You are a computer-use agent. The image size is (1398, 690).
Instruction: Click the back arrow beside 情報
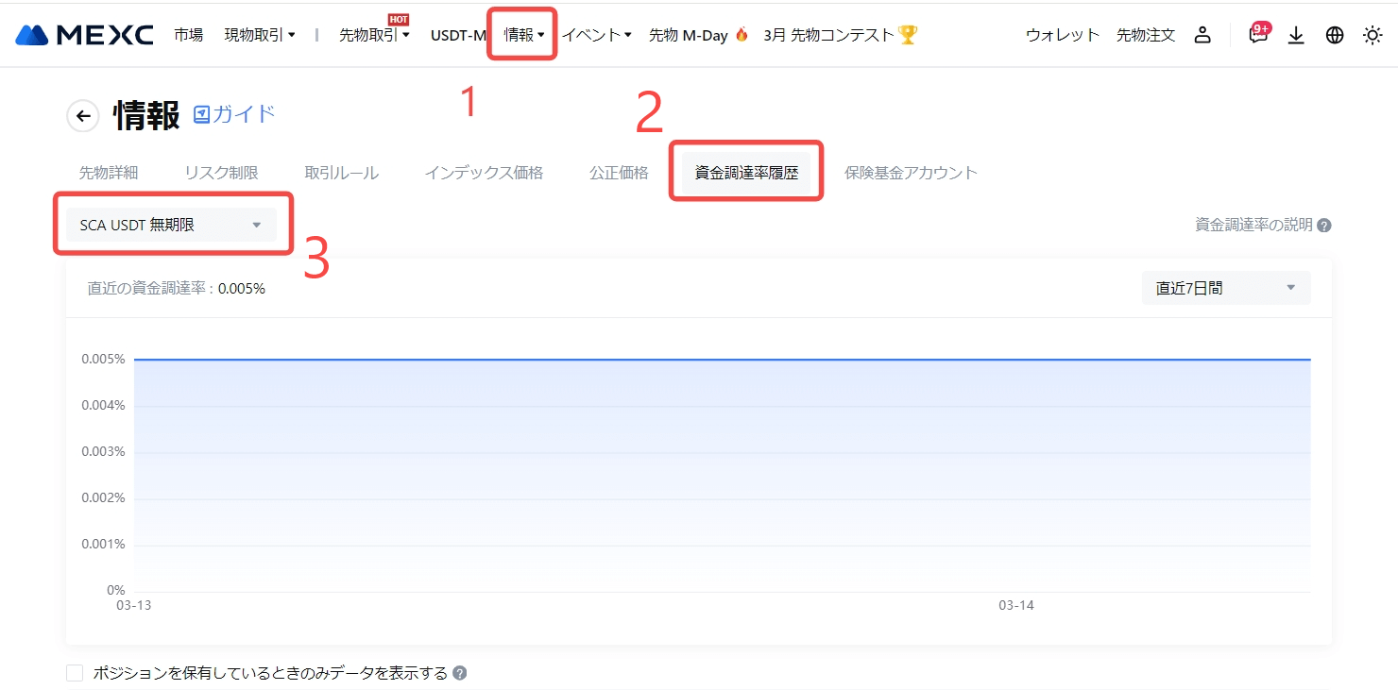pyautogui.click(x=83, y=116)
